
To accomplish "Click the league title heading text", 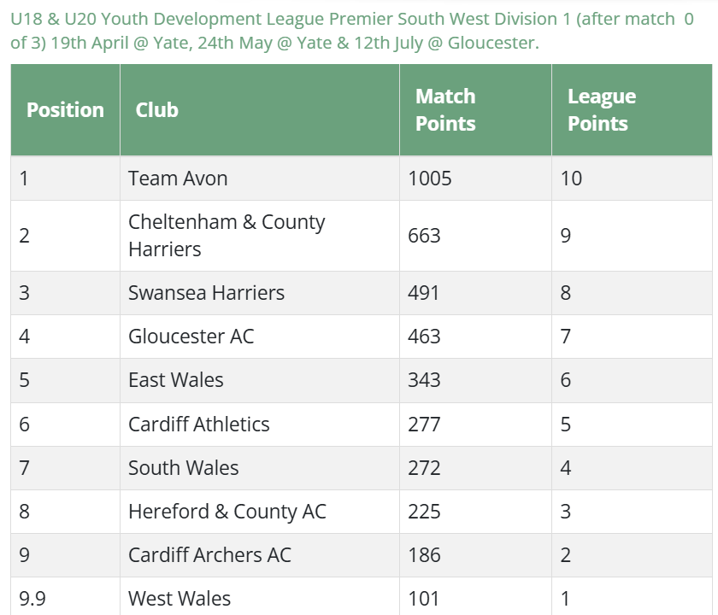I will [351, 30].
